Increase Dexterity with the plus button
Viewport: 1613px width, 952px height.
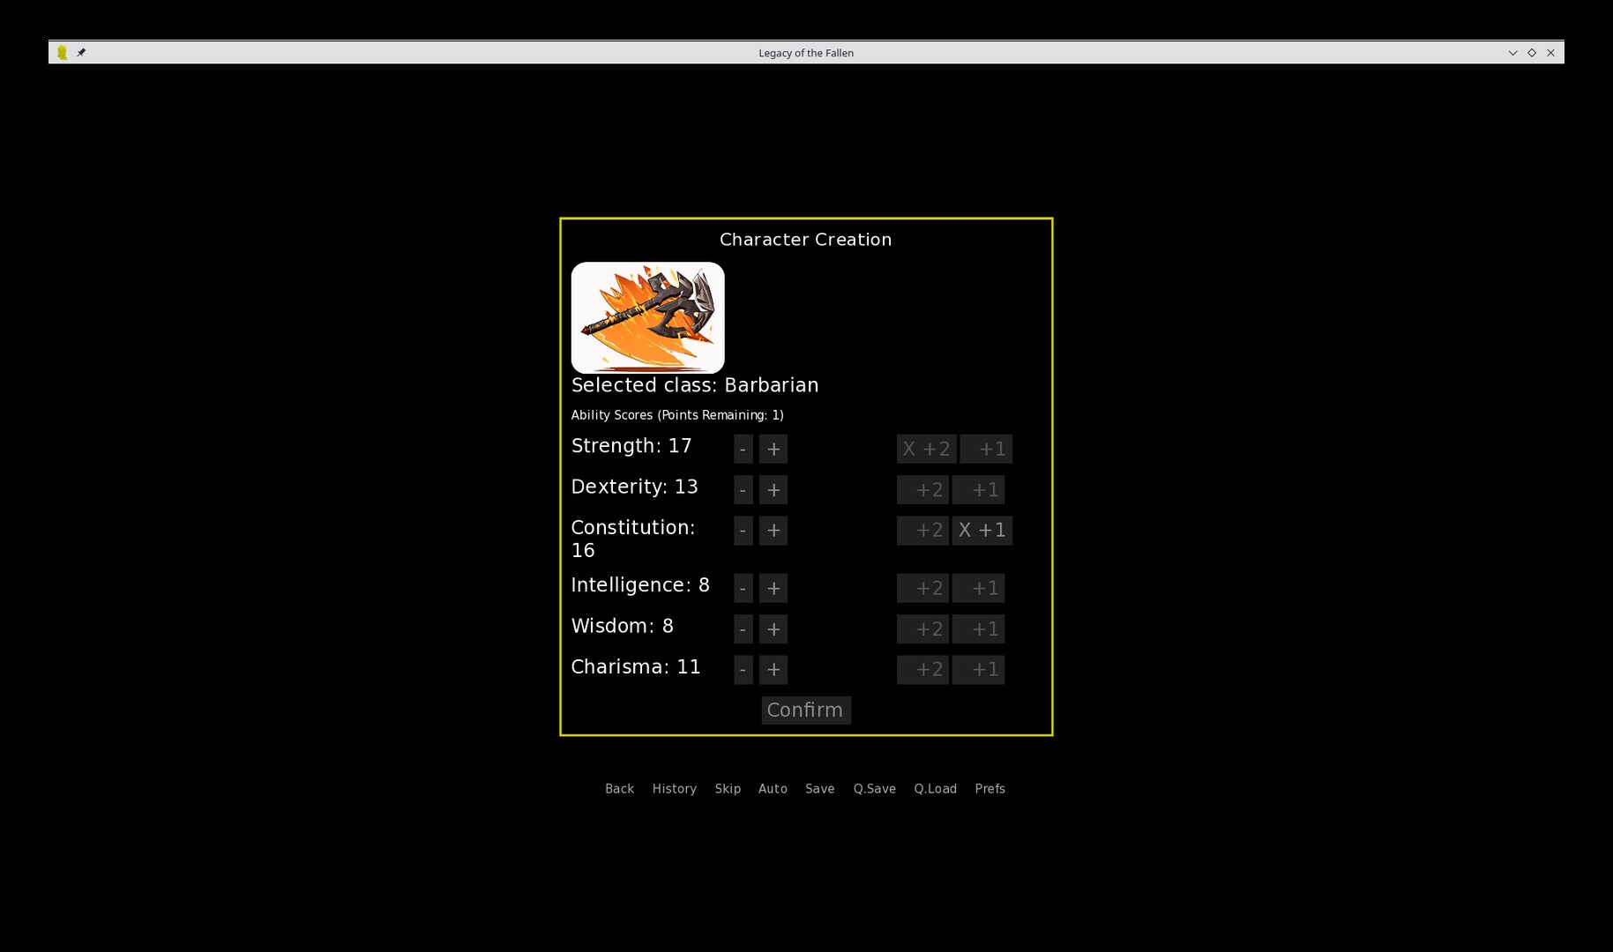click(773, 489)
